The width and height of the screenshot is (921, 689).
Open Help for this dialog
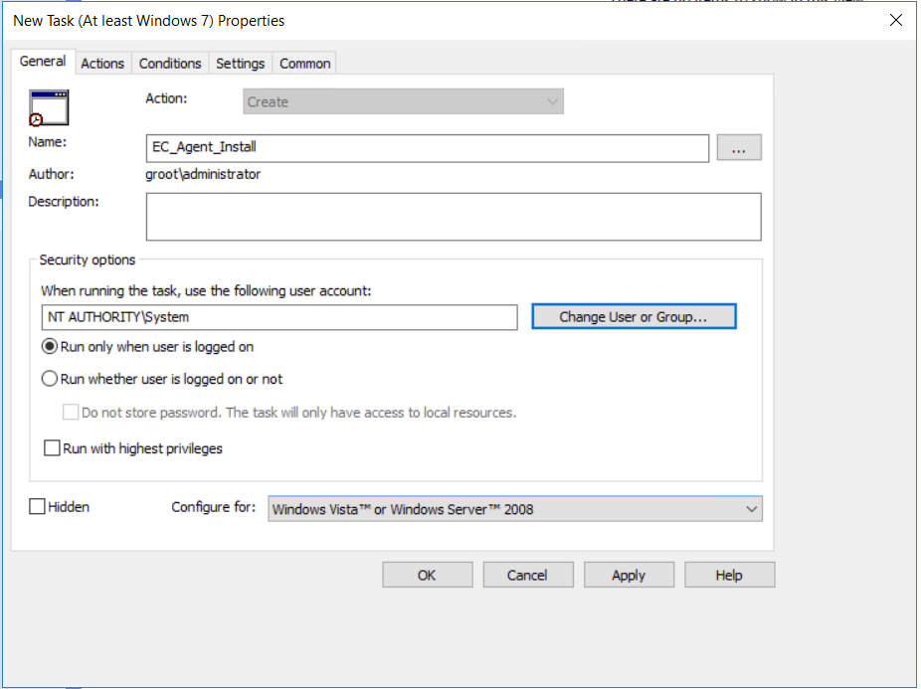(729, 575)
